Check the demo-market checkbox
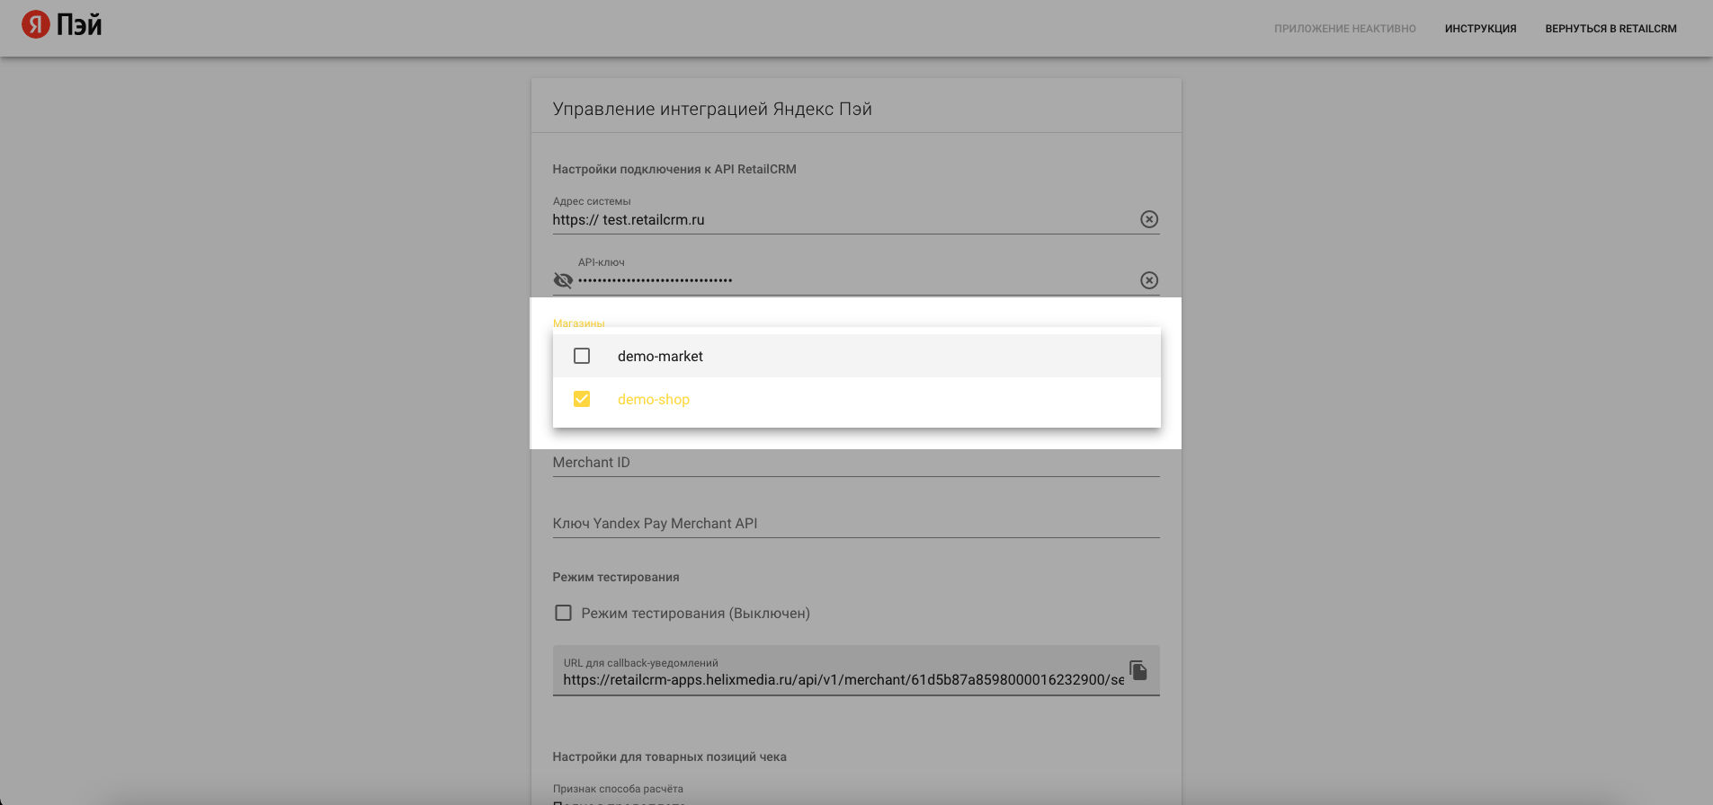Screen dimensions: 1713x805 tap(582, 356)
